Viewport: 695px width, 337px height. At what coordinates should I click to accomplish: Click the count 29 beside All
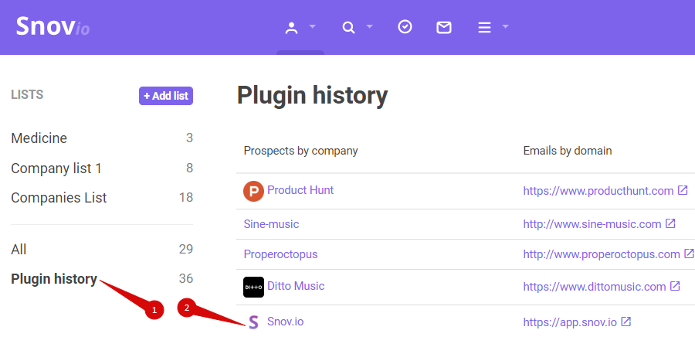point(185,249)
